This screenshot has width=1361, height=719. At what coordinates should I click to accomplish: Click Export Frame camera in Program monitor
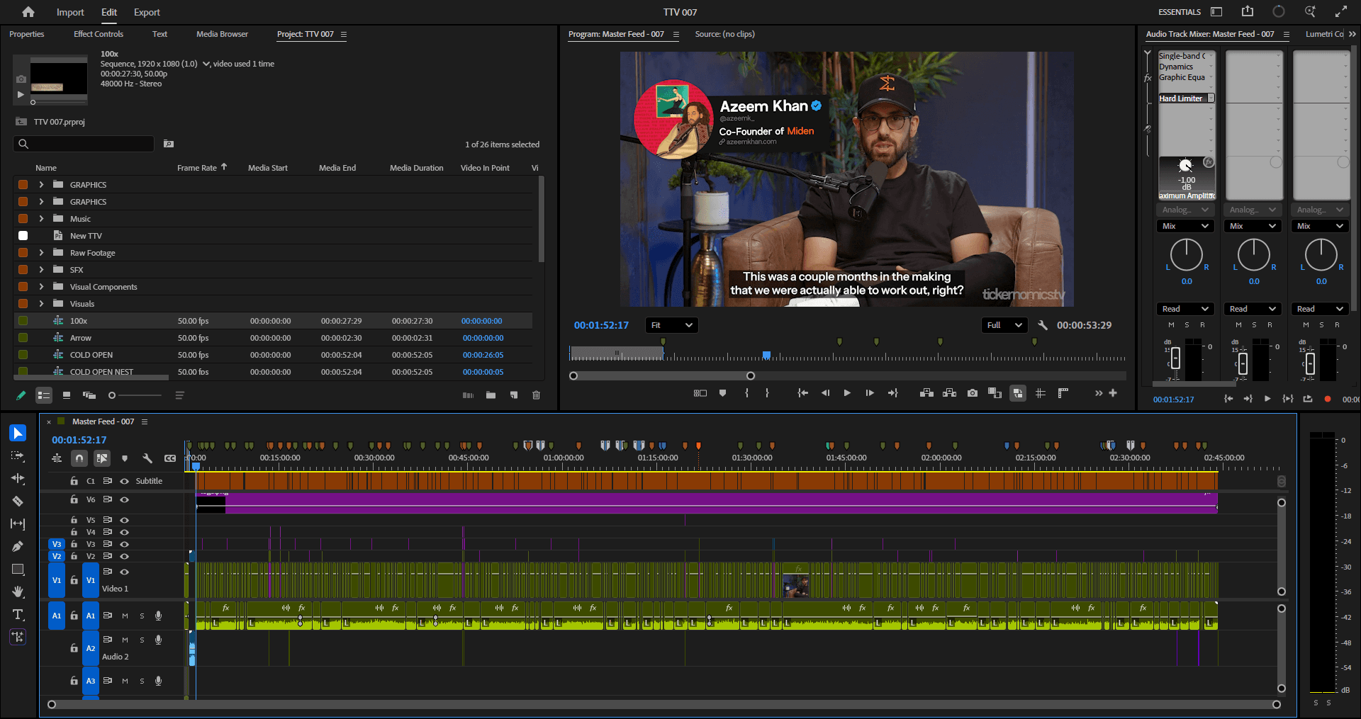973,393
